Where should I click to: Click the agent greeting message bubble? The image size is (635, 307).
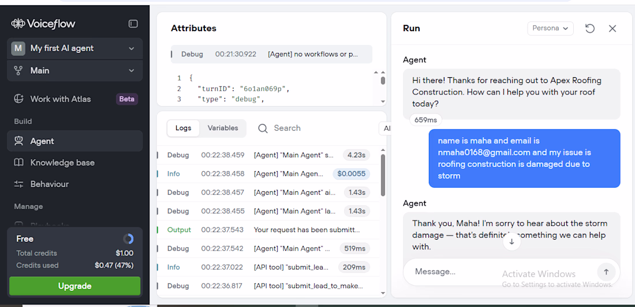click(x=511, y=94)
